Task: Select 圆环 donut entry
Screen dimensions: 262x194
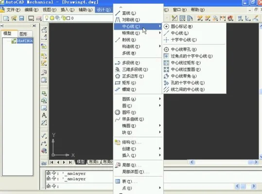Action: [138, 113]
